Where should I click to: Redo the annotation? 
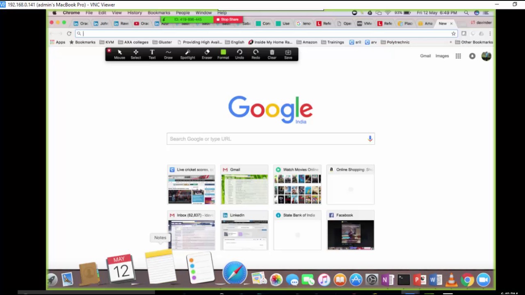pos(256,54)
